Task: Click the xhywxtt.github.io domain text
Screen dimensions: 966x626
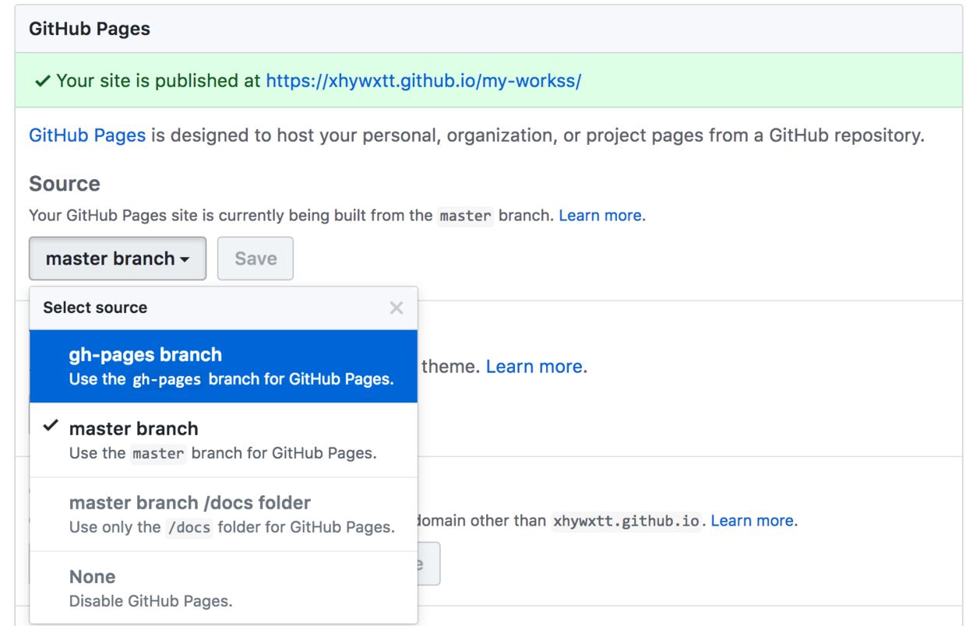Action: tap(626, 521)
